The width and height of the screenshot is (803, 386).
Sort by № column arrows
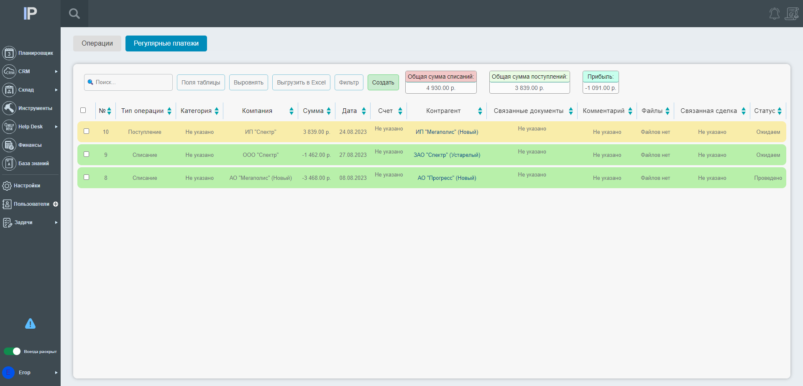point(109,111)
